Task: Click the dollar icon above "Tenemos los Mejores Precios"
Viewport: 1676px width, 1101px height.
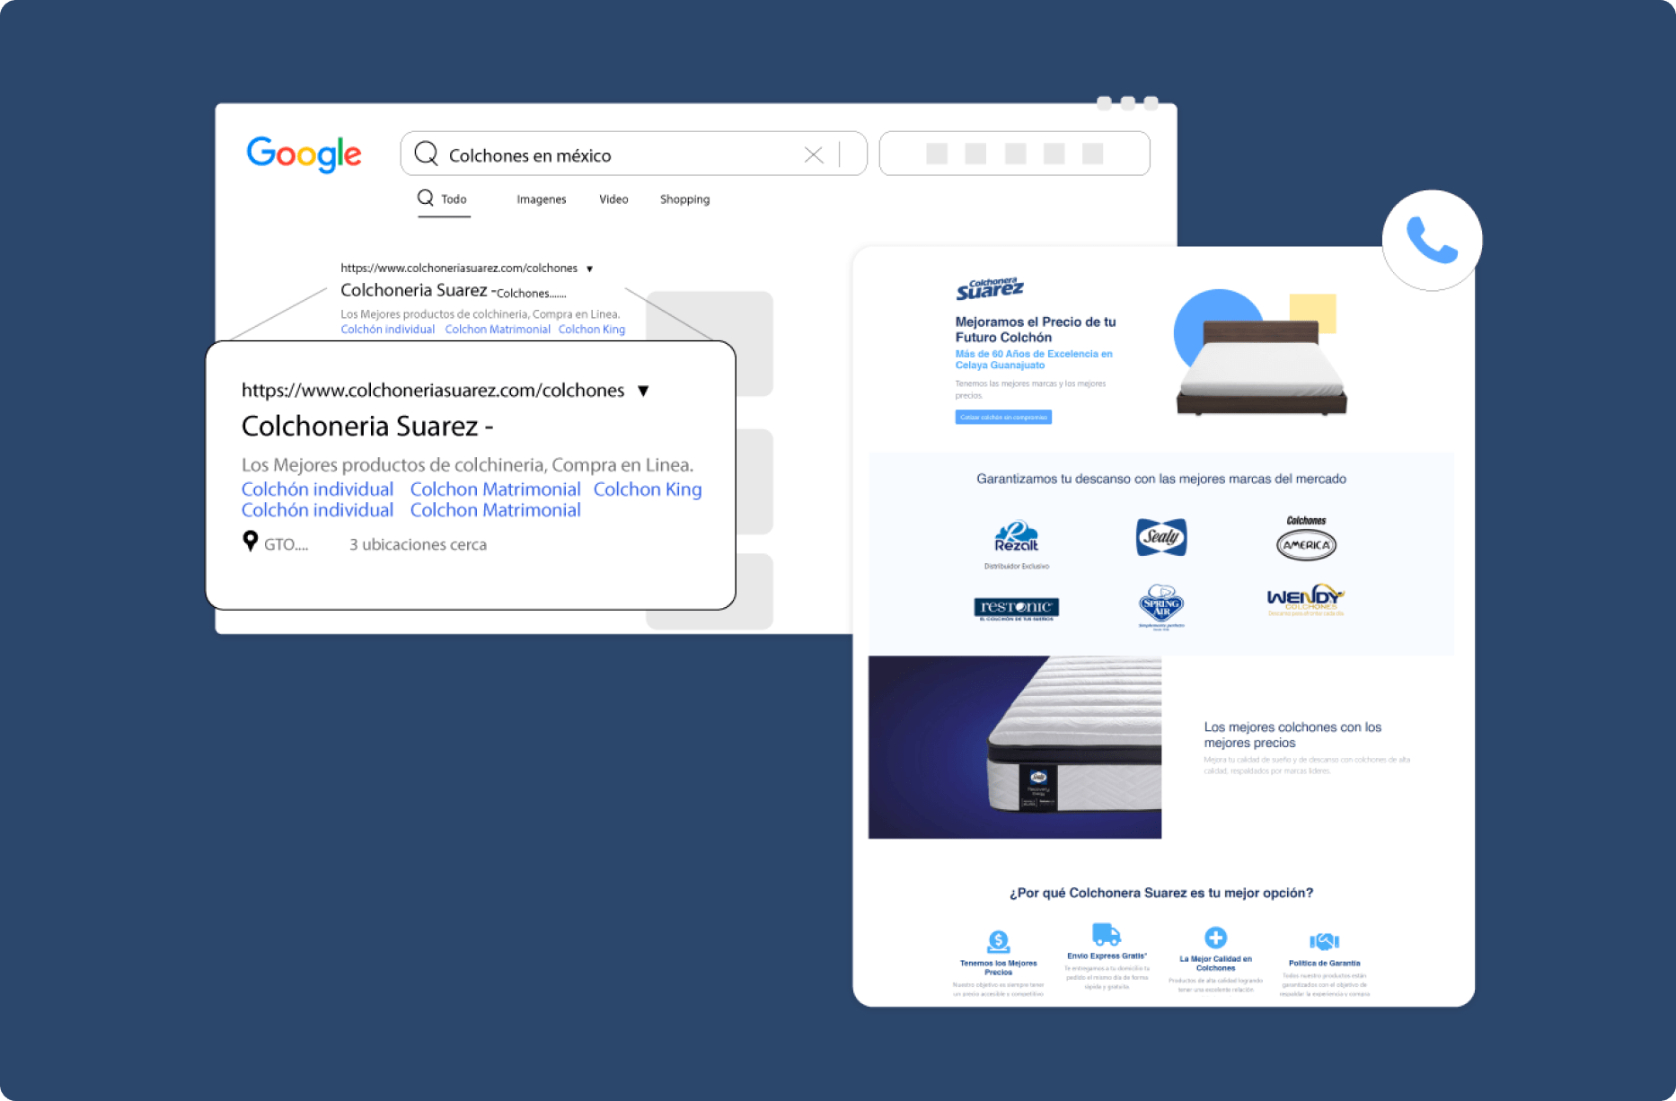Action: (x=998, y=942)
